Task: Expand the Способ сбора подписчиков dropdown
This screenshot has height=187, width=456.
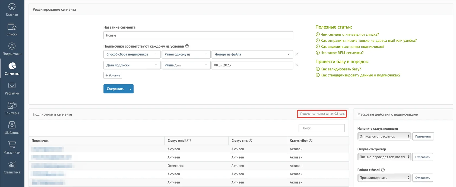Action: point(132,54)
